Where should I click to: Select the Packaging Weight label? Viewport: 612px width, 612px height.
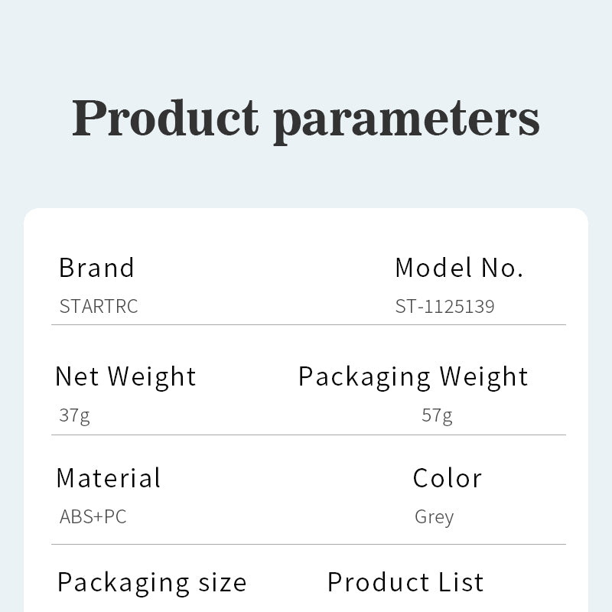pyautogui.click(x=413, y=376)
